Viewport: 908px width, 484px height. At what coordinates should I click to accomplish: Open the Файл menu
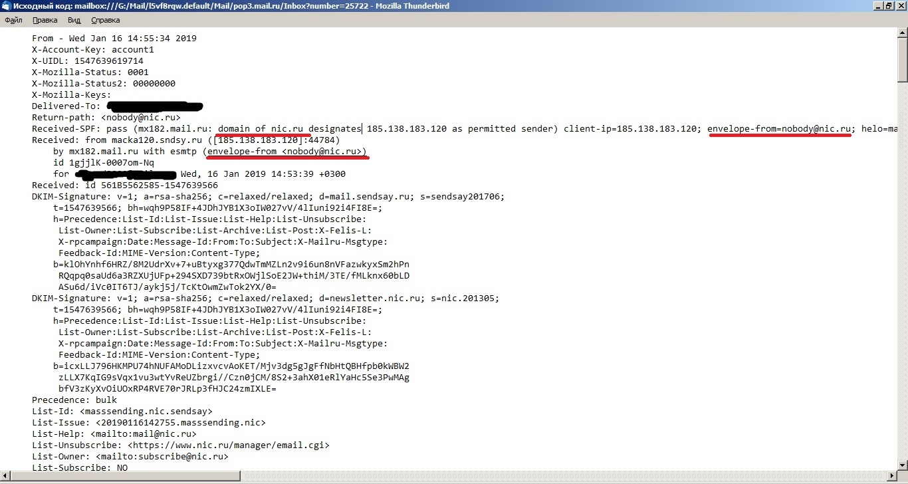[x=13, y=21]
